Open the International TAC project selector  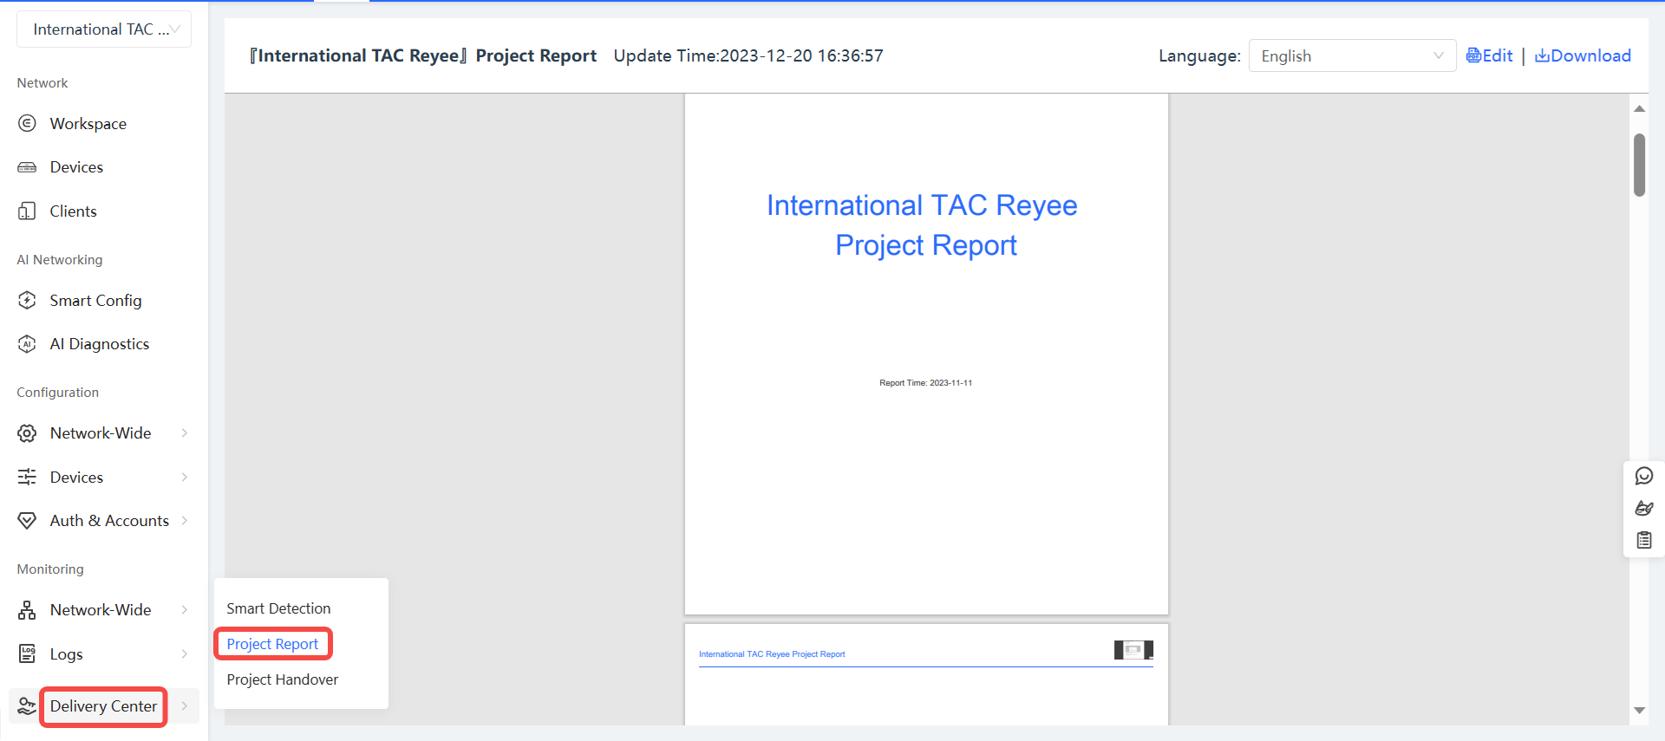coord(104,29)
